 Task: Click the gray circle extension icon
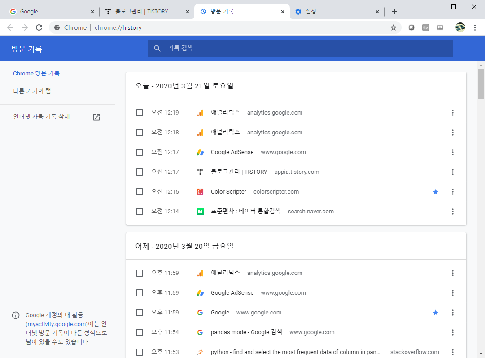click(411, 27)
